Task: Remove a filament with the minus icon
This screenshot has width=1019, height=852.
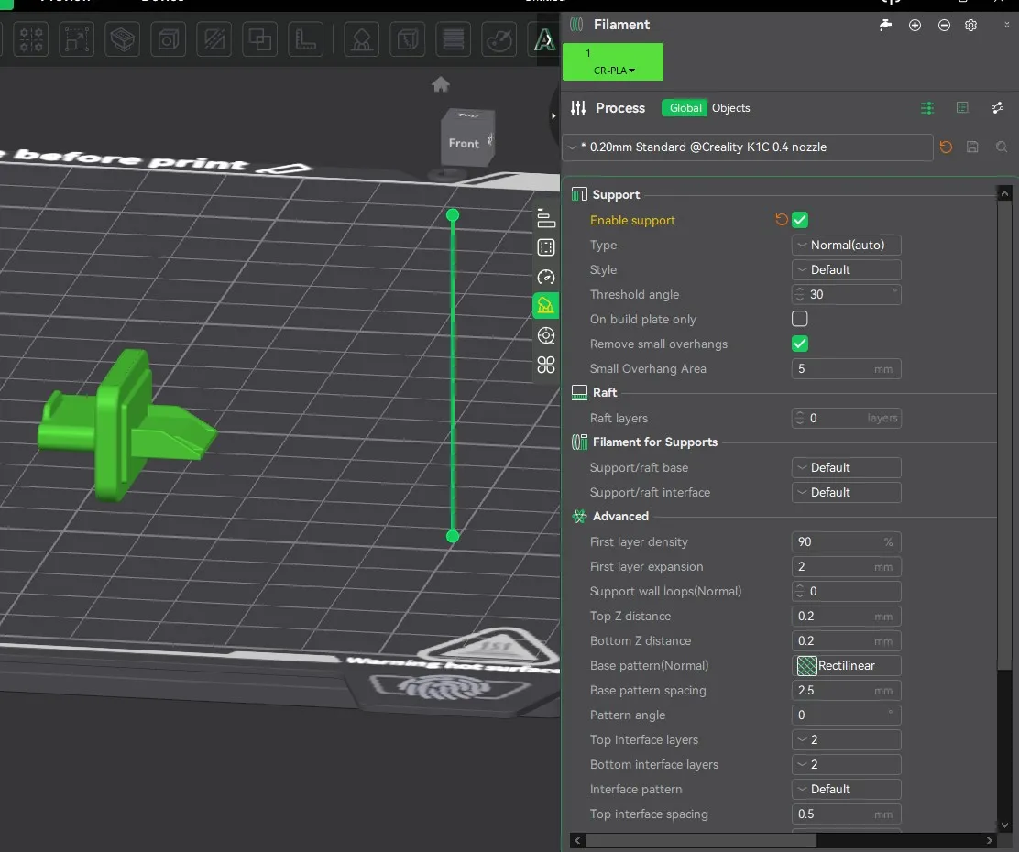Action: pyautogui.click(x=944, y=26)
